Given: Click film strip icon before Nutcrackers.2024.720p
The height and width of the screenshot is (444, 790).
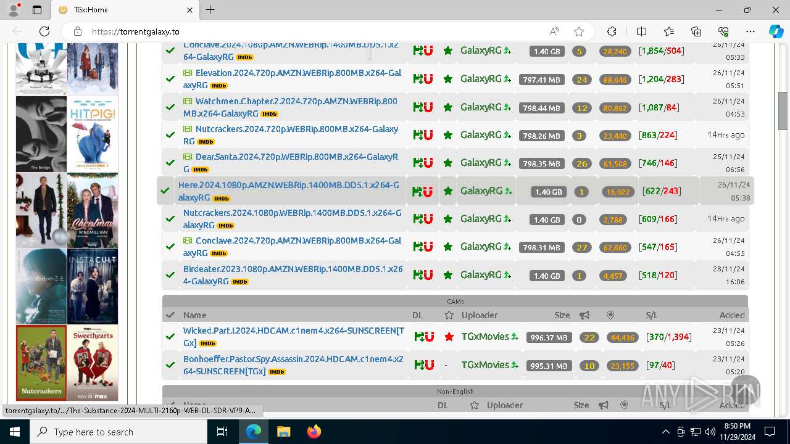Looking at the screenshot, I should coord(188,129).
